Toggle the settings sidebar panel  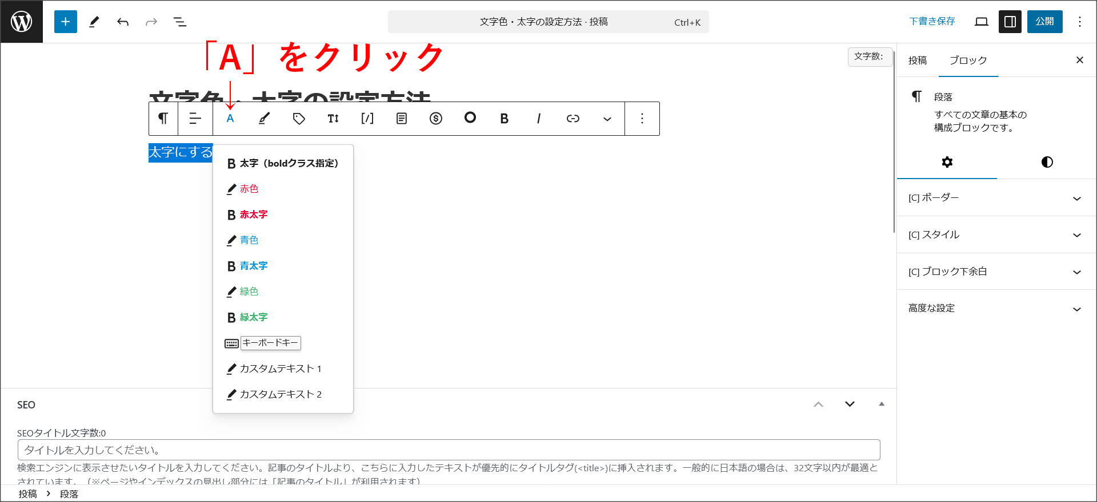point(1010,22)
